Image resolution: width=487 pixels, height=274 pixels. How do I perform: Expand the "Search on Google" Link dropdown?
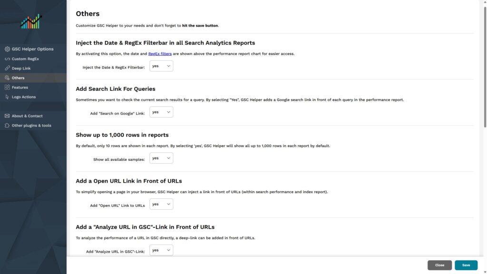[161, 112]
